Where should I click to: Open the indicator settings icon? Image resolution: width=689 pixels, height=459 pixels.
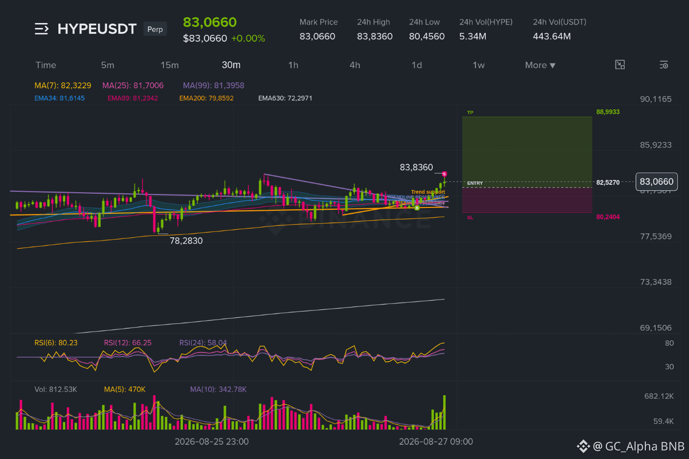pos(664,65)
